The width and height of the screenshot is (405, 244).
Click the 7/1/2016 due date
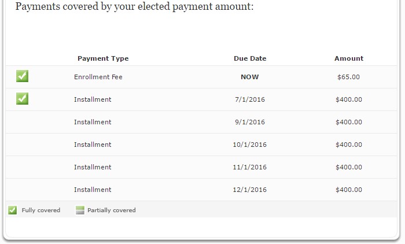tap(250, 99)
